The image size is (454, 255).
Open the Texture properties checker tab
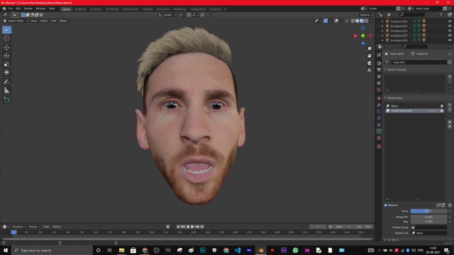379,146
